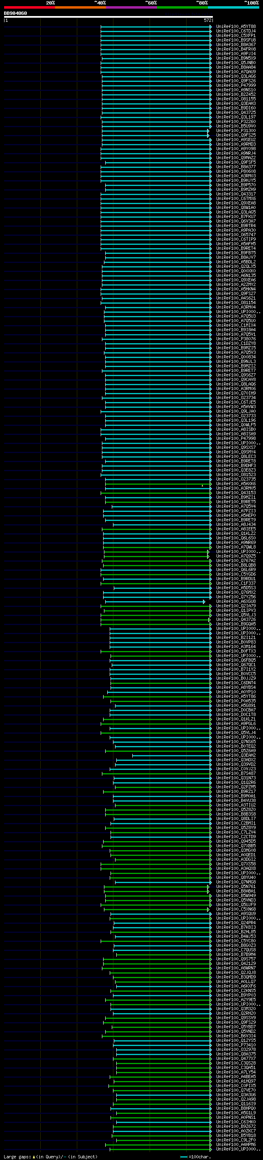This screenshot has width=263, height=1160.
Task: Open UniRef100_Q43725 entry
Action: coord(236,113)
